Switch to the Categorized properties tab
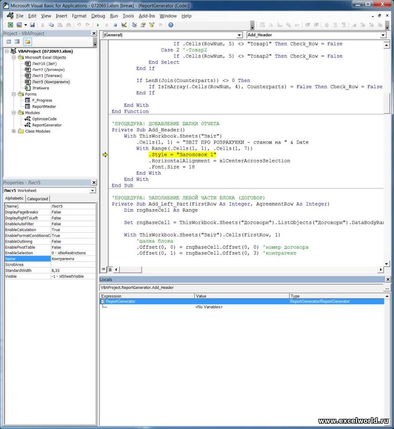 tap(38, 198)
